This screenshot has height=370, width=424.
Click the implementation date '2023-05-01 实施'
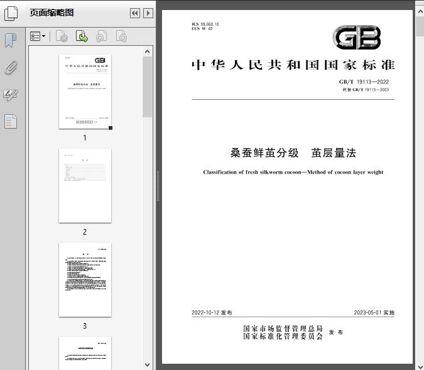pyautogui.click(x=374, y=312)
